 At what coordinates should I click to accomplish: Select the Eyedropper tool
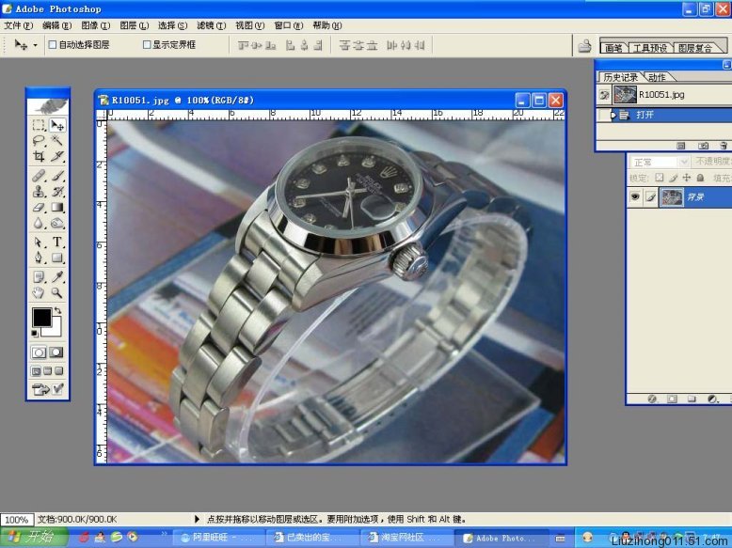(58, 277)
